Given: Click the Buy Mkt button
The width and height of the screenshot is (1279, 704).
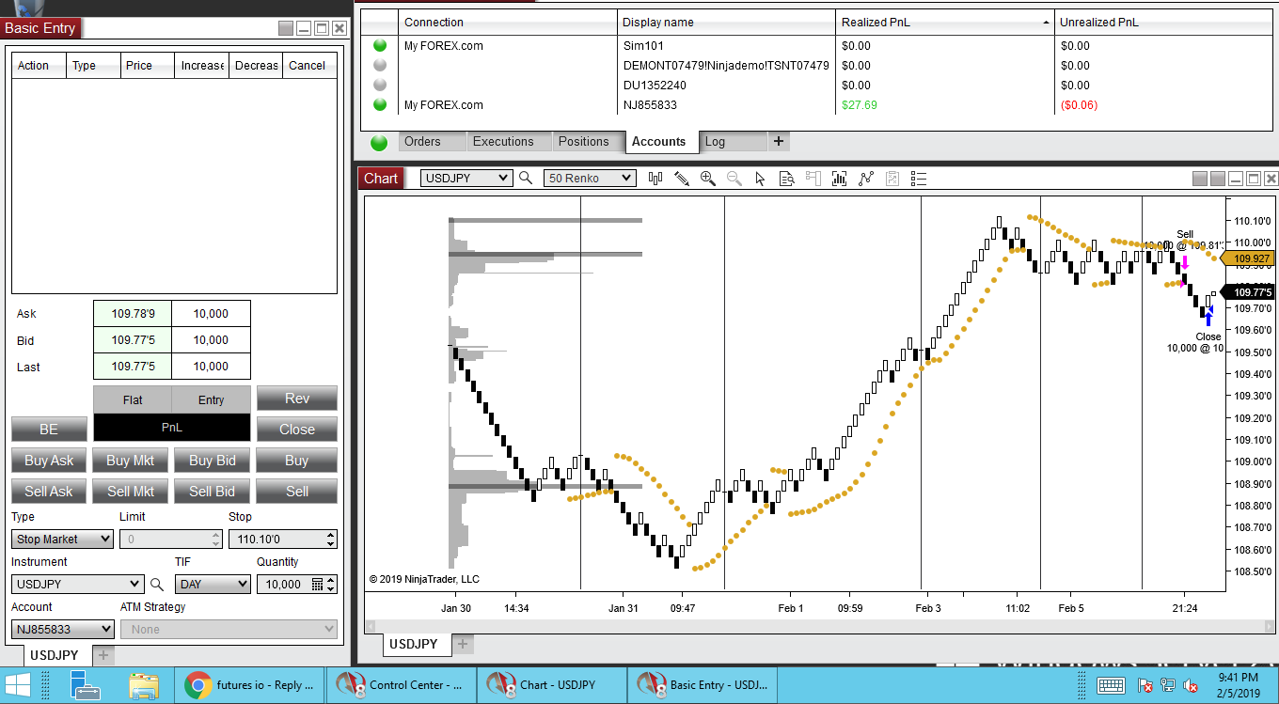Looking at the screenshot, I should point(131,461).
